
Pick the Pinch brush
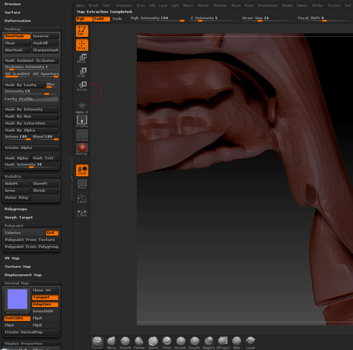click(x=167, y=343)
